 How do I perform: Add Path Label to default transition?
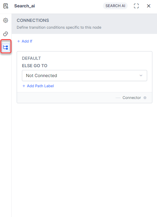38,86
